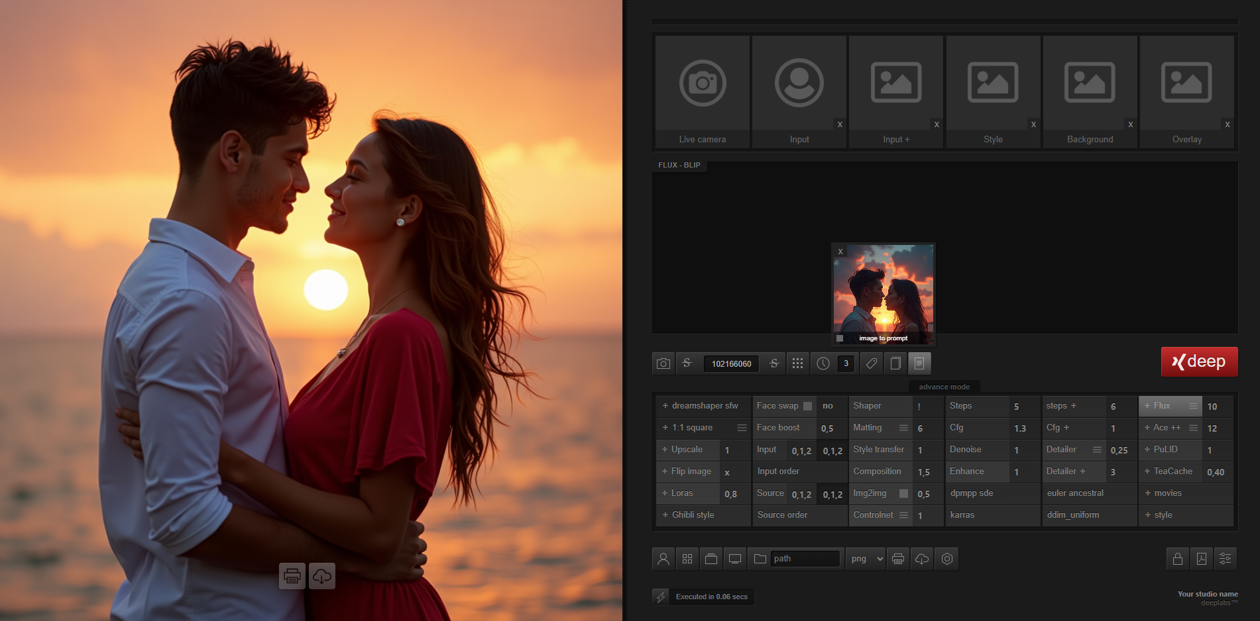Click the user profile icon in the bottom toolbar
This screenshot has height=621, width=1260.
coord(663,559)
